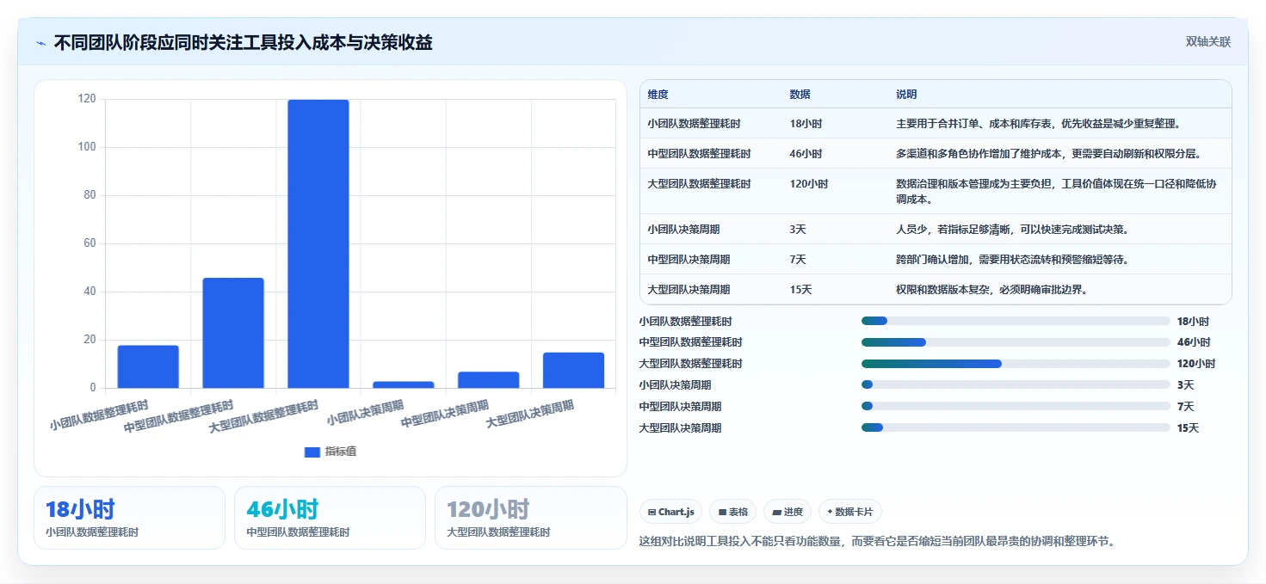Image resolution: width=1266 pixels, height=584 pixels.
Task: Click the progress bar for 小团队决策周期
Action: click(1016, 385)
